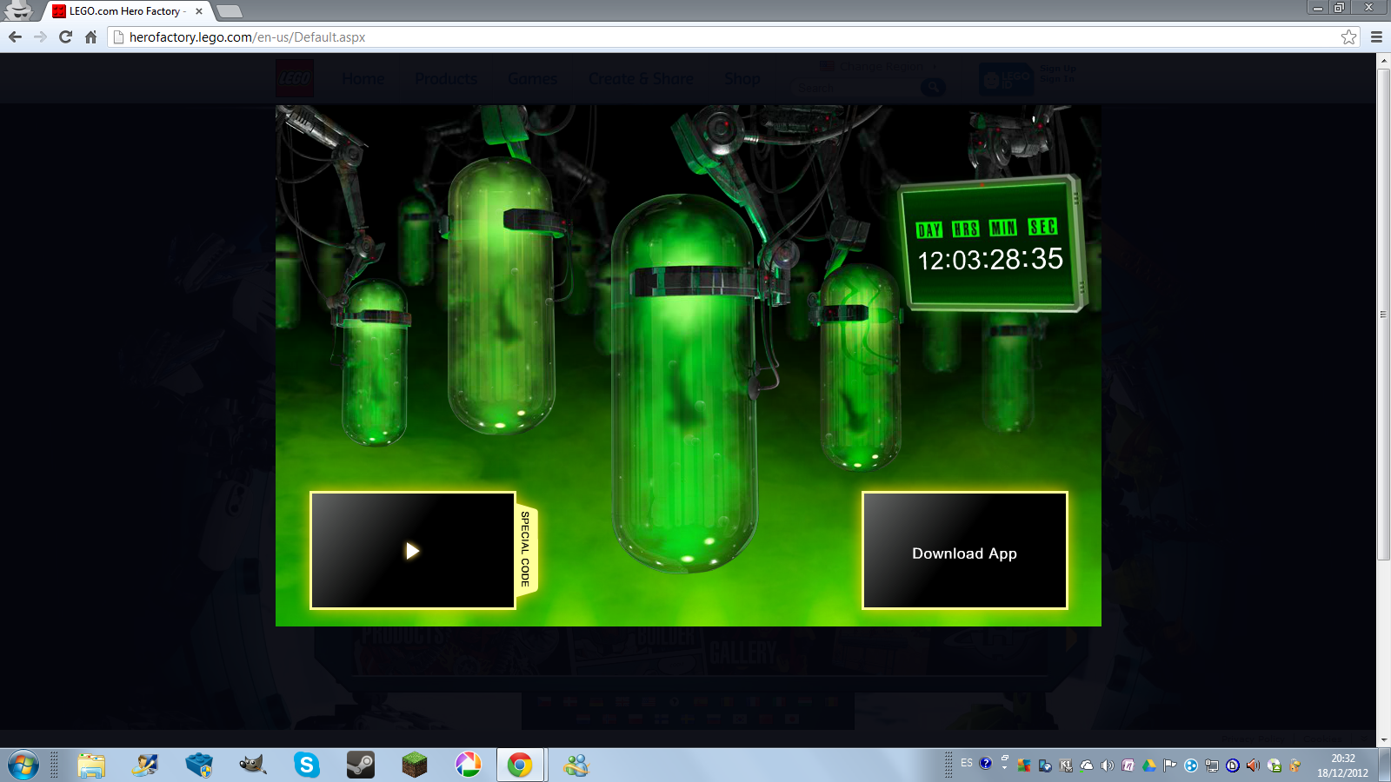Go back to the previous page
The image size is (1391, 782).
(x=15, y=36)
